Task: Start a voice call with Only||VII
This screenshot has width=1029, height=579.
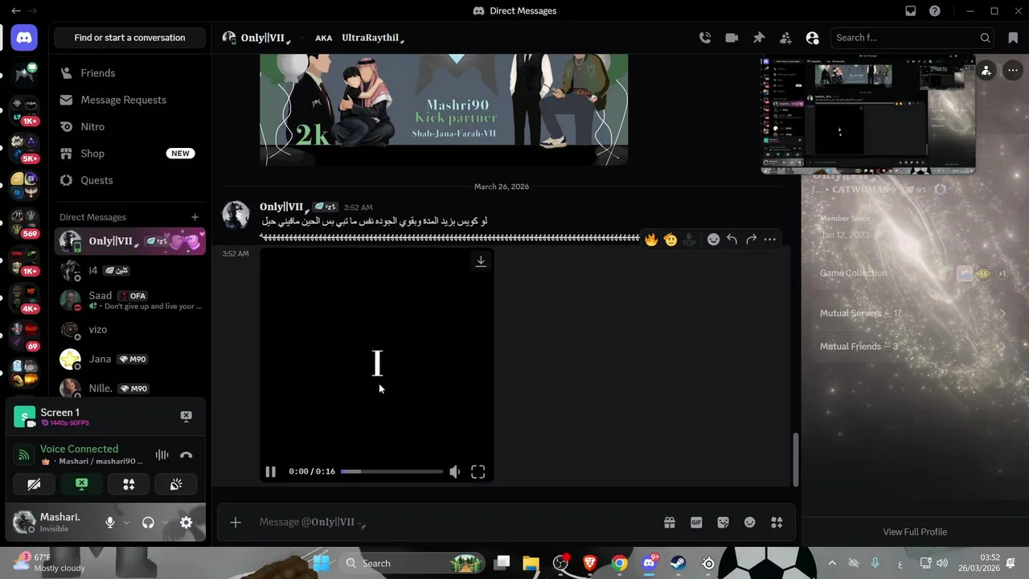Action: tap(705, 38)
